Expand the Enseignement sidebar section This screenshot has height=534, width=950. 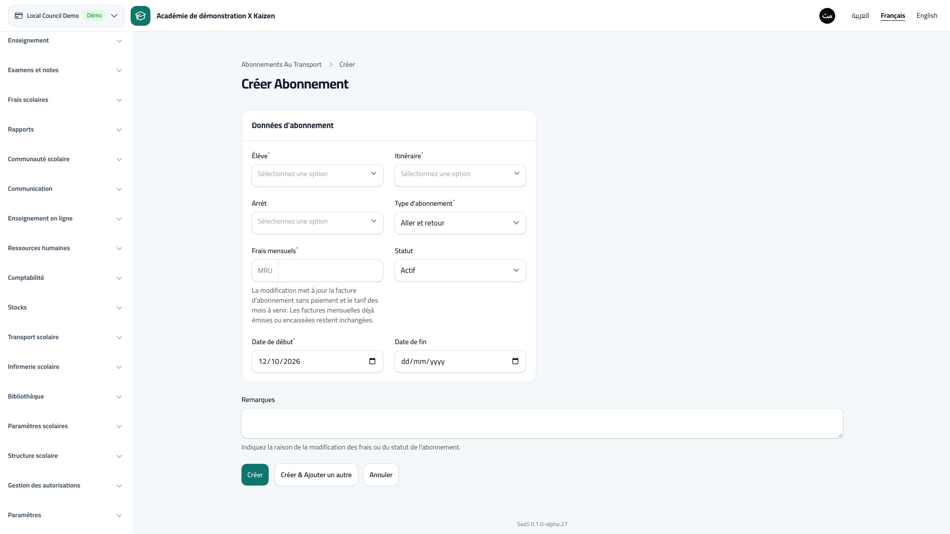point(65,41)
